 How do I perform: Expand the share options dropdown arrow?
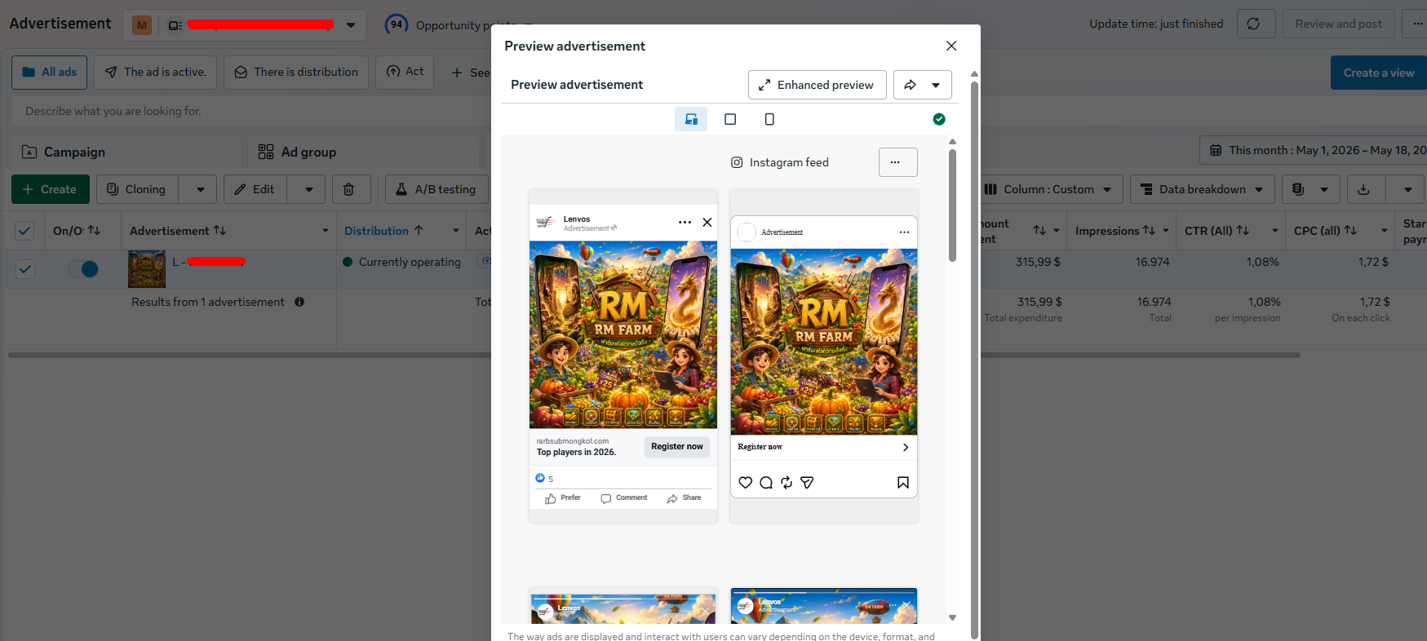pos(937,85)
